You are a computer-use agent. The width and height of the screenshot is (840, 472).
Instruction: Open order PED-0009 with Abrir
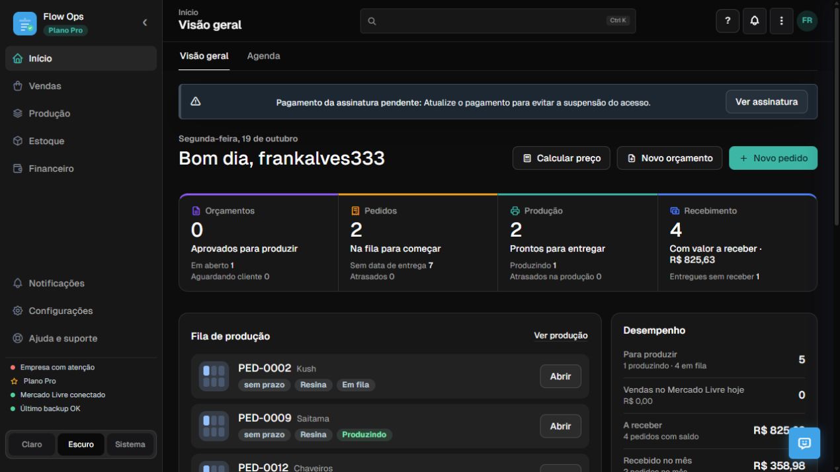point(560,426)
